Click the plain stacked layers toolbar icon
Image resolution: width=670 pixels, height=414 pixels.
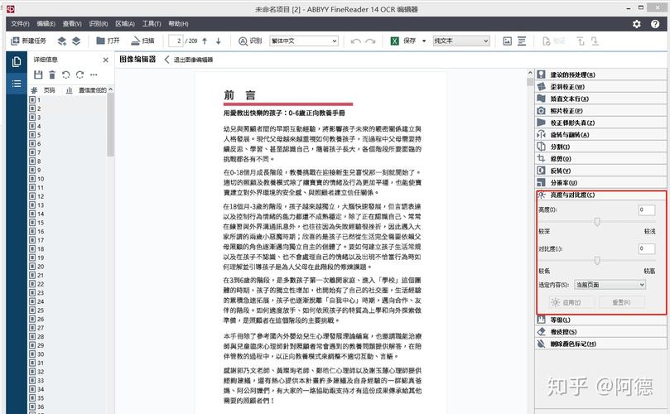pos(76,41)
